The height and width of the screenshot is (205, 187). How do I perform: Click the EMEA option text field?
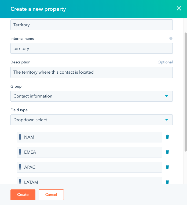(91, 152)
